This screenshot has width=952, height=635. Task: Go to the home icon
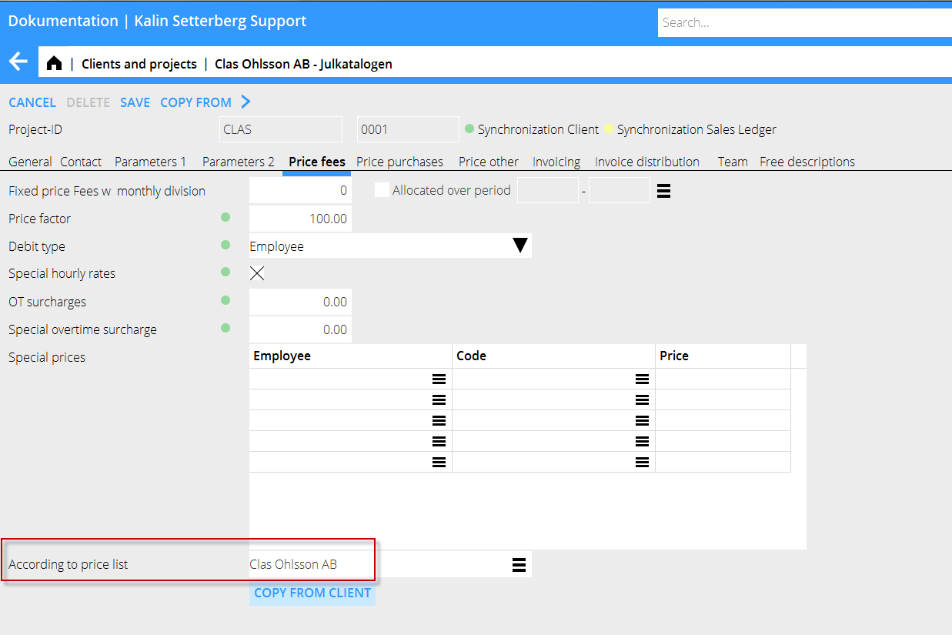coord(54,64)
